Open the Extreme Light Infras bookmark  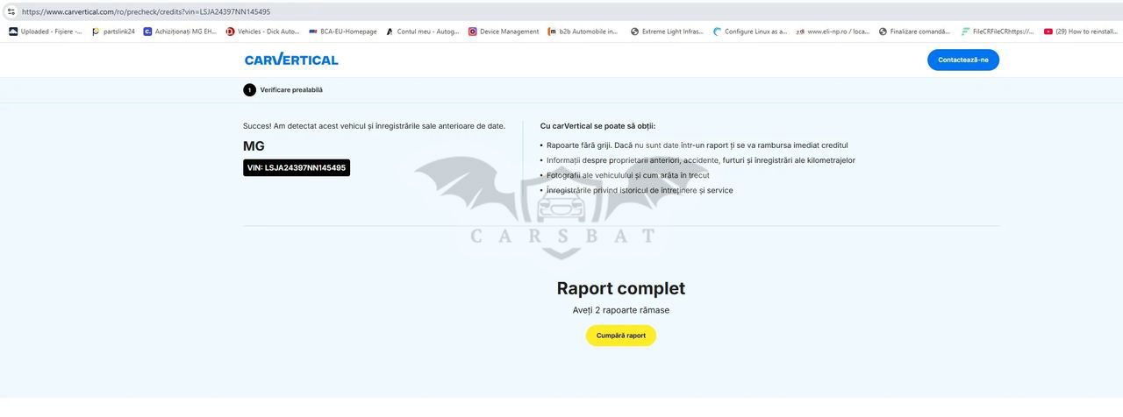coord(667,32)
